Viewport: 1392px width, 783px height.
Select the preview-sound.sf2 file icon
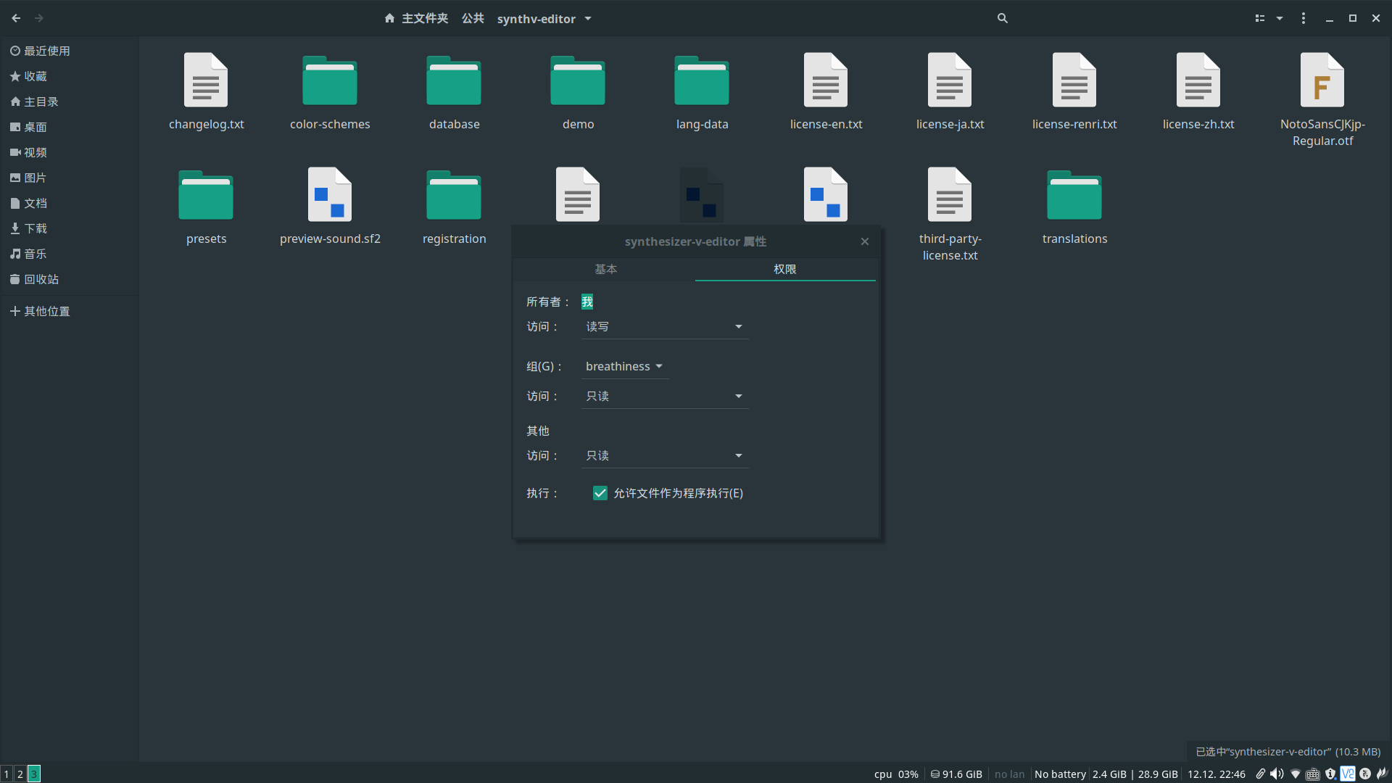(330, 195)
